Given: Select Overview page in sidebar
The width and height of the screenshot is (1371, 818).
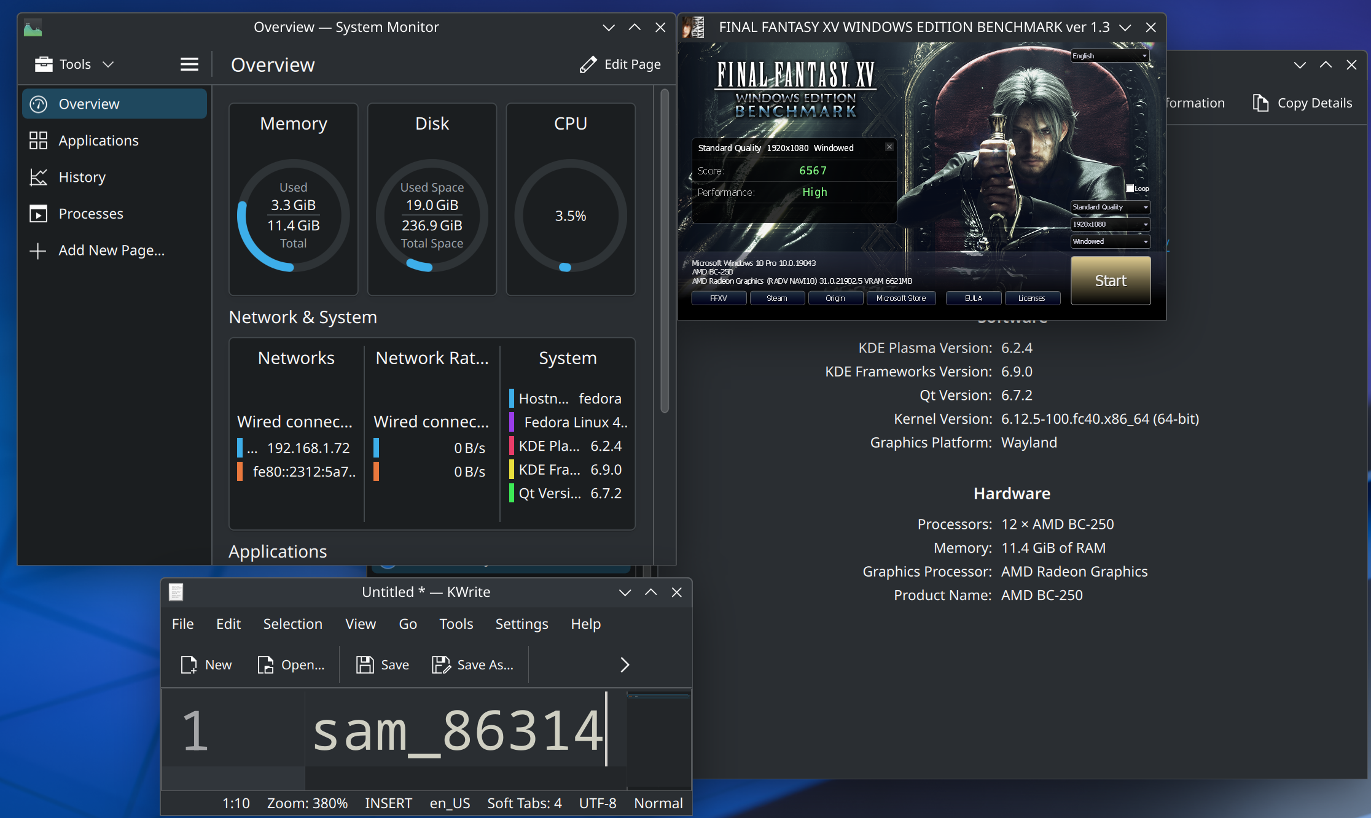Looking at the screenshot, I should (x=115, y=104).
